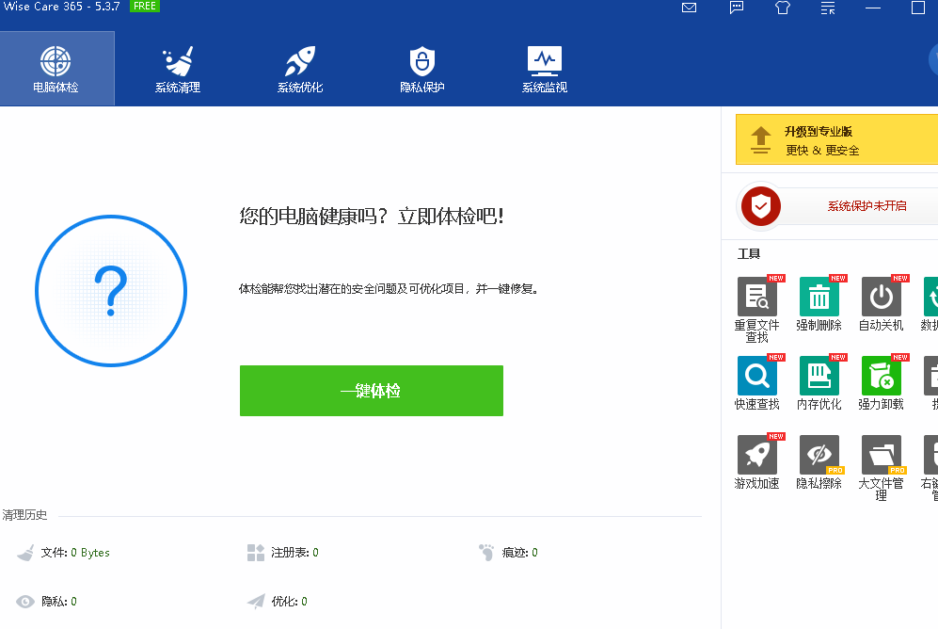
Task: Launch the 强制删除 trash tool
Action: 819,304
